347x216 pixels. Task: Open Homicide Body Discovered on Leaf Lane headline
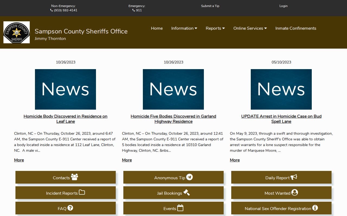66,119
